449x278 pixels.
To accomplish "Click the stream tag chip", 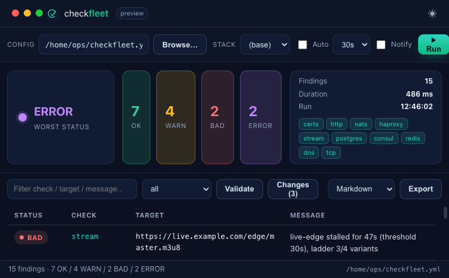I will point(314,138).
